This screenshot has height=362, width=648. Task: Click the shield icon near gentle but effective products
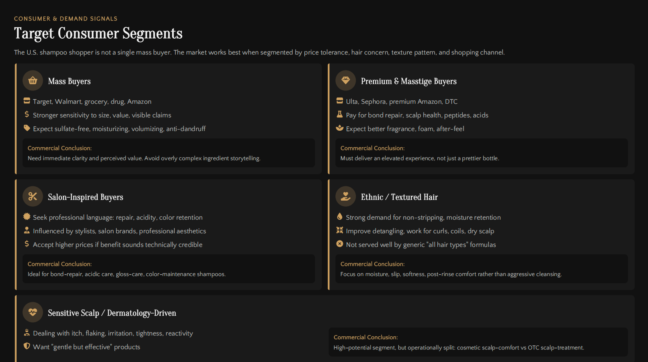point(27,346)
